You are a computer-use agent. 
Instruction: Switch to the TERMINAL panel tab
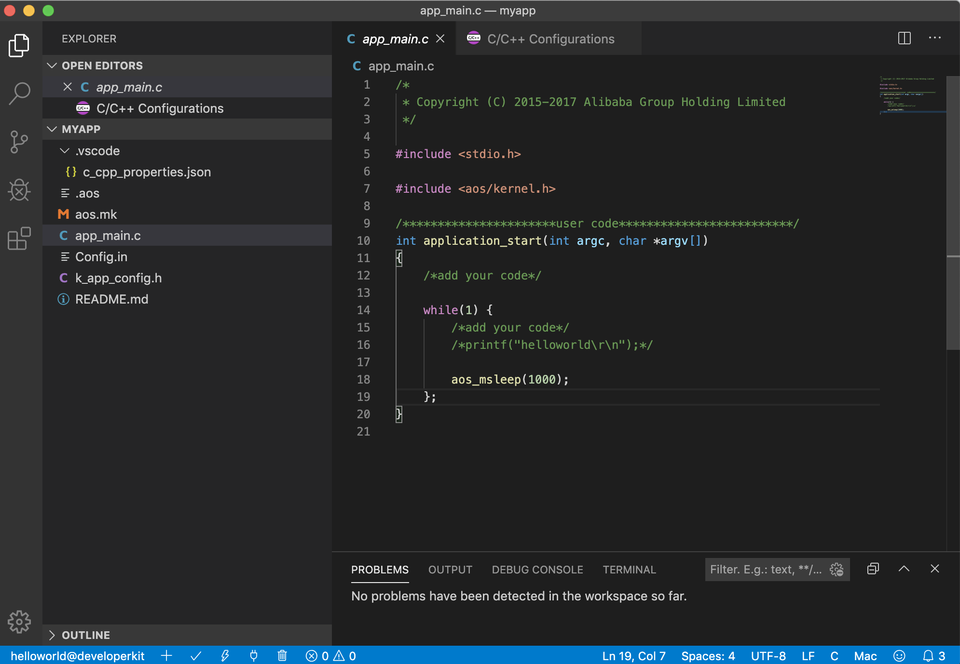tap(629, 570)
